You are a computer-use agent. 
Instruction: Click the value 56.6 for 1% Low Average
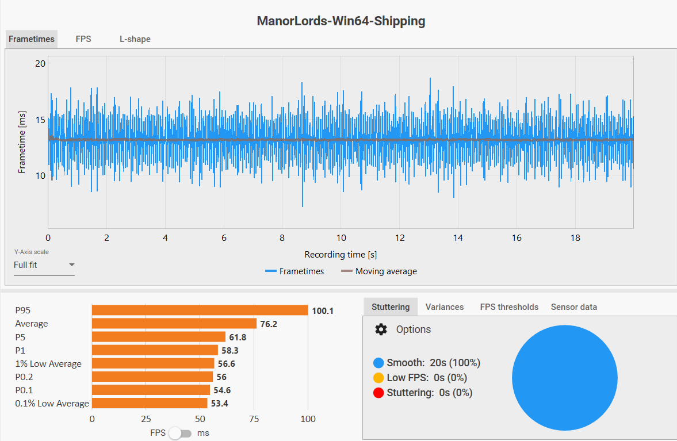click(x=226, y=364)
